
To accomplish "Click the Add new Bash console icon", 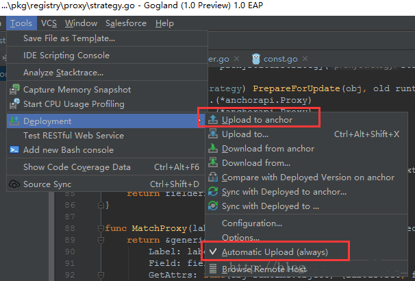I will [x=14, y=150].
